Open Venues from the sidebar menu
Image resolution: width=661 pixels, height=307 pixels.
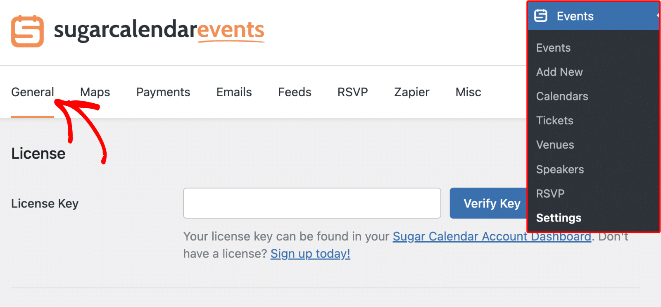coord(555,145)
